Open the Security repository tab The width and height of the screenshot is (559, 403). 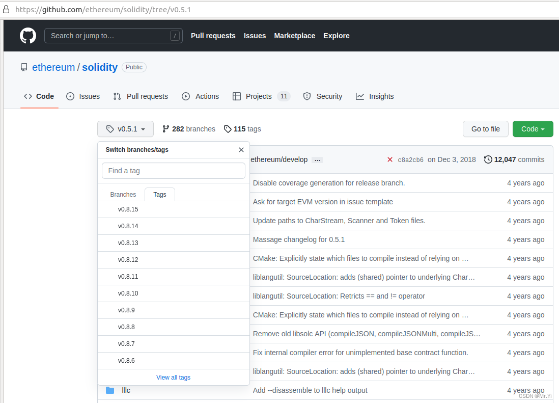322,96
